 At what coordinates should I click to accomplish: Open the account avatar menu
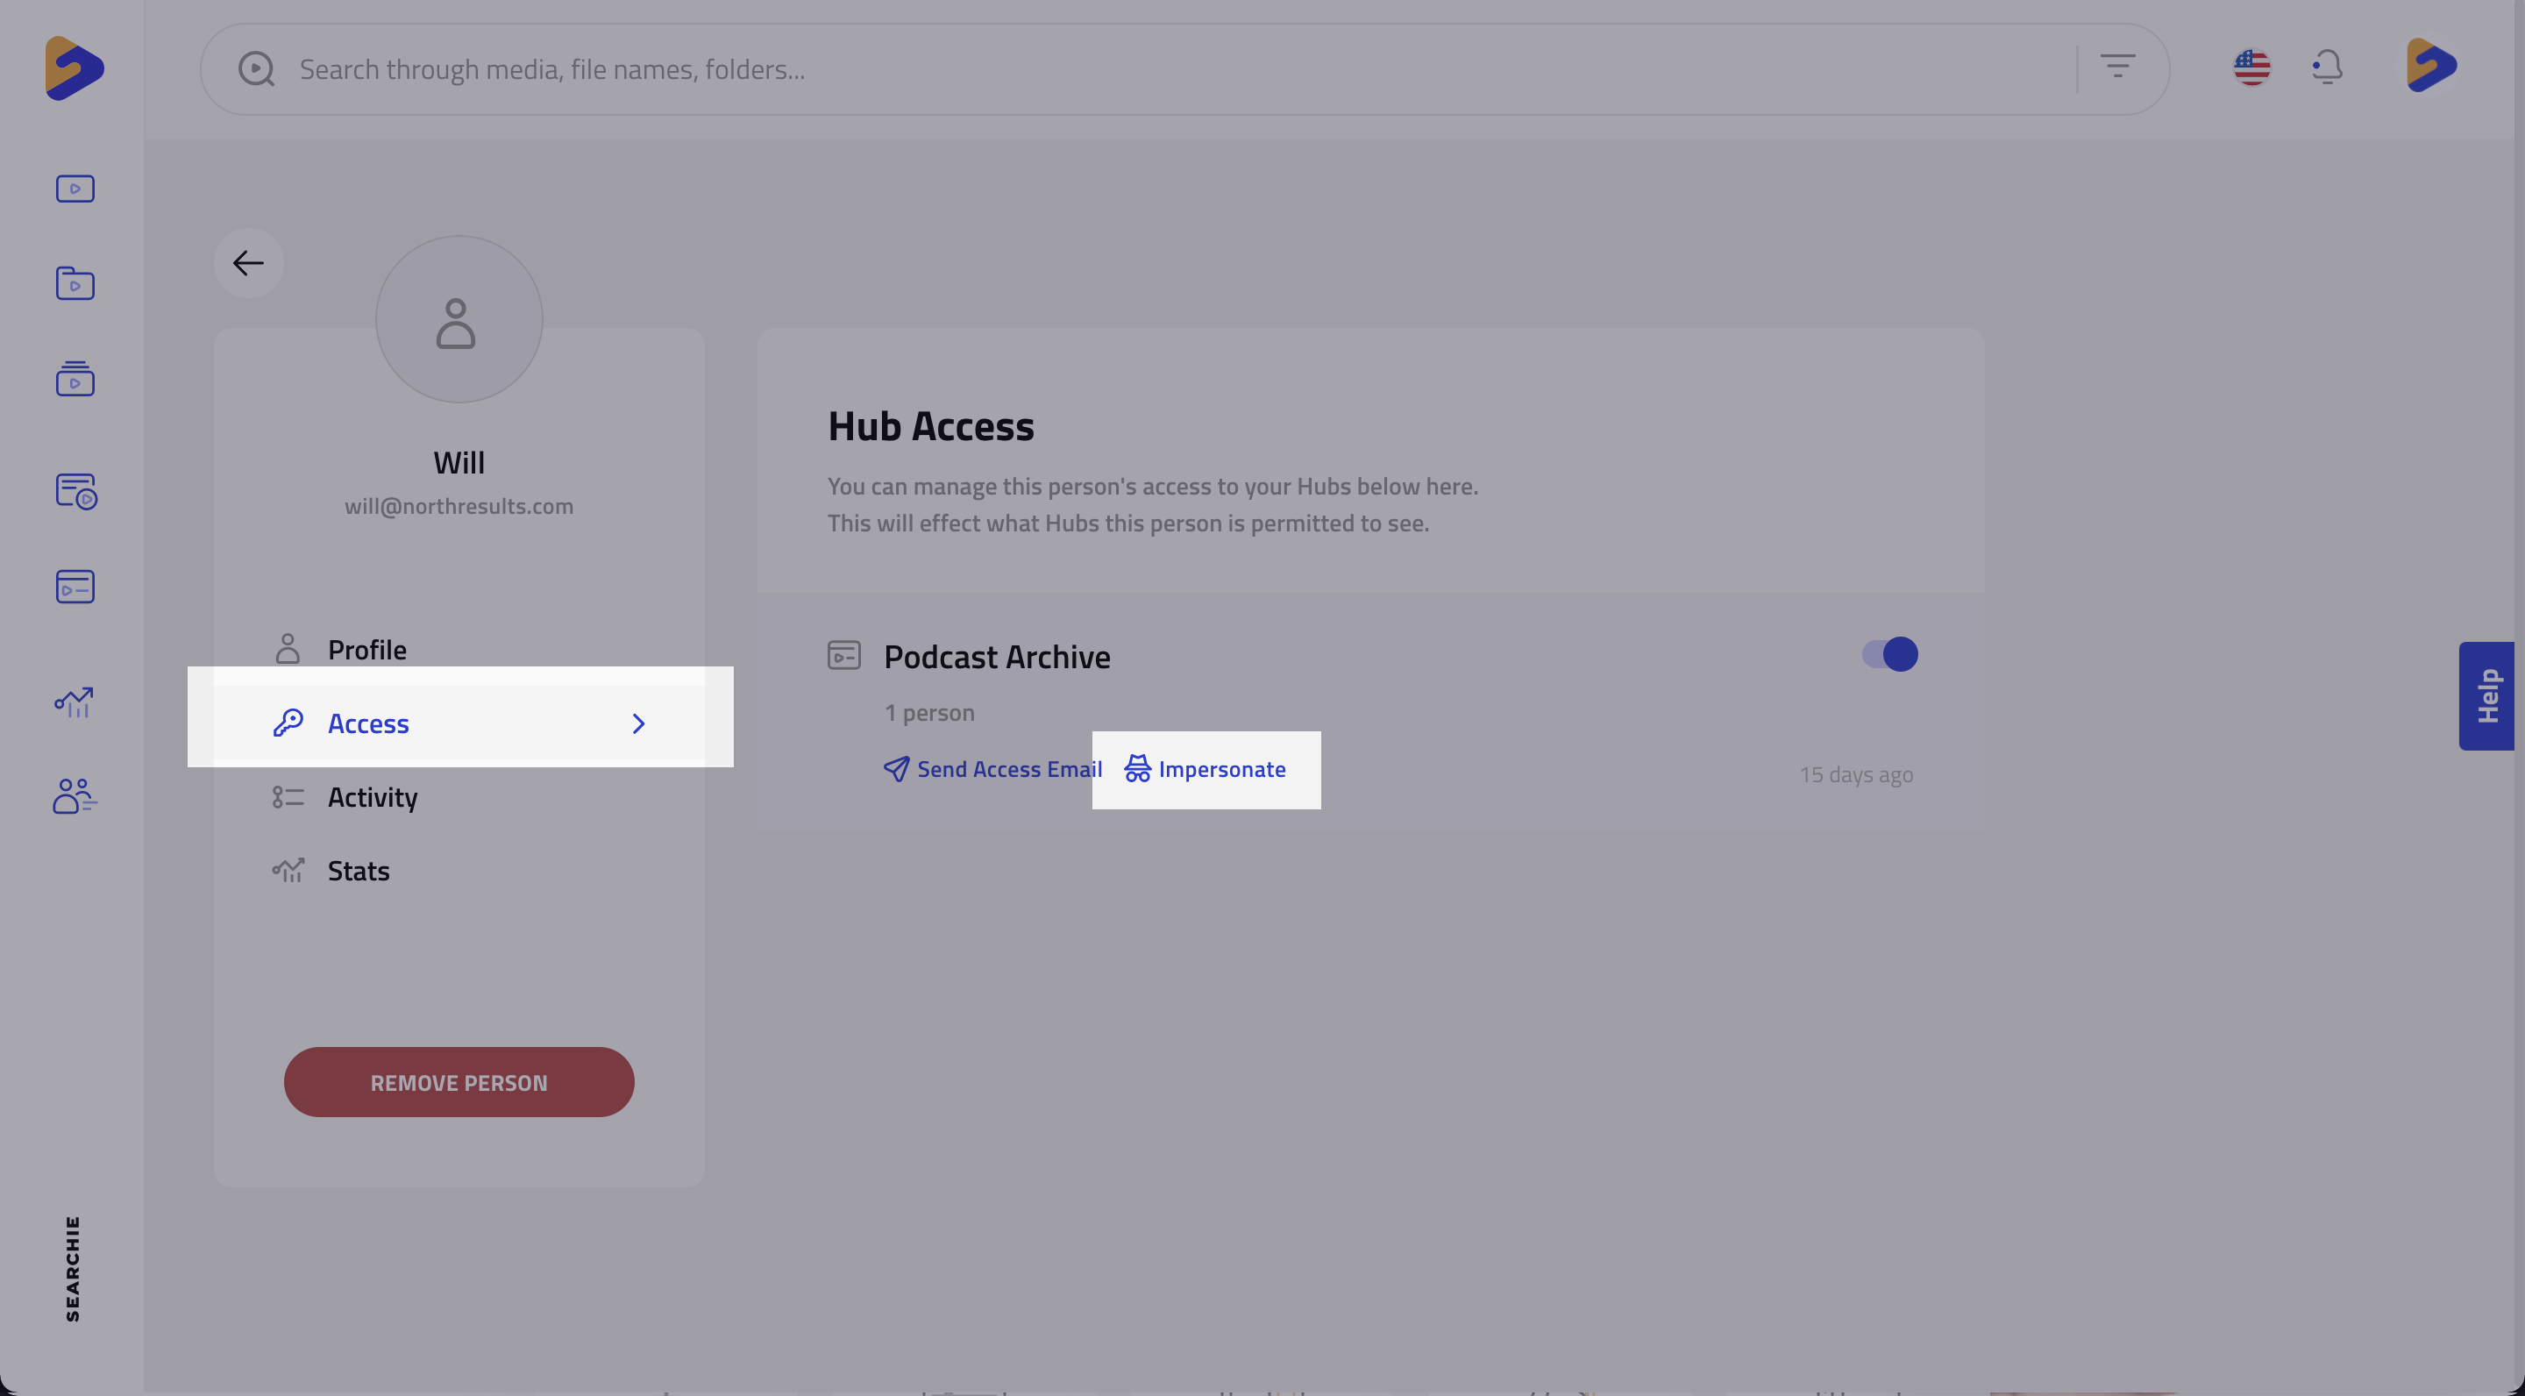point(2431,66)
